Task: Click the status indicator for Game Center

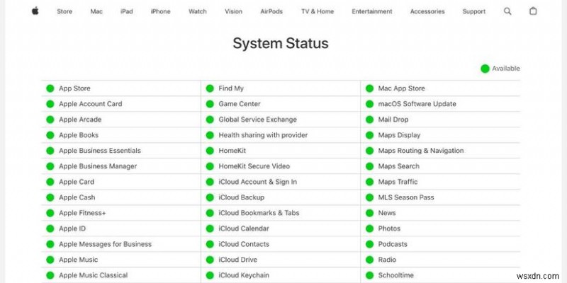Action: click(x=210, y=104)
